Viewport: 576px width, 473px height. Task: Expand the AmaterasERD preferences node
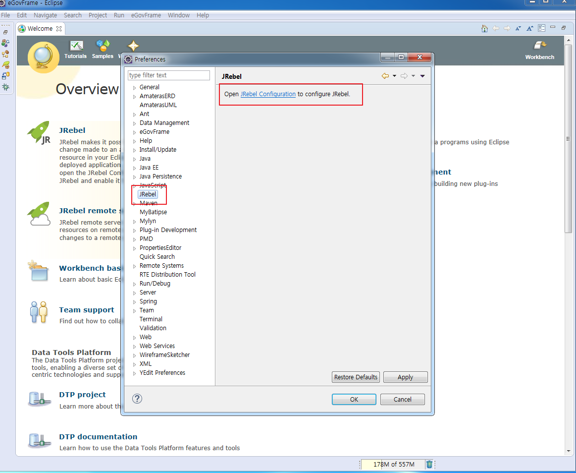pos(134,96)
